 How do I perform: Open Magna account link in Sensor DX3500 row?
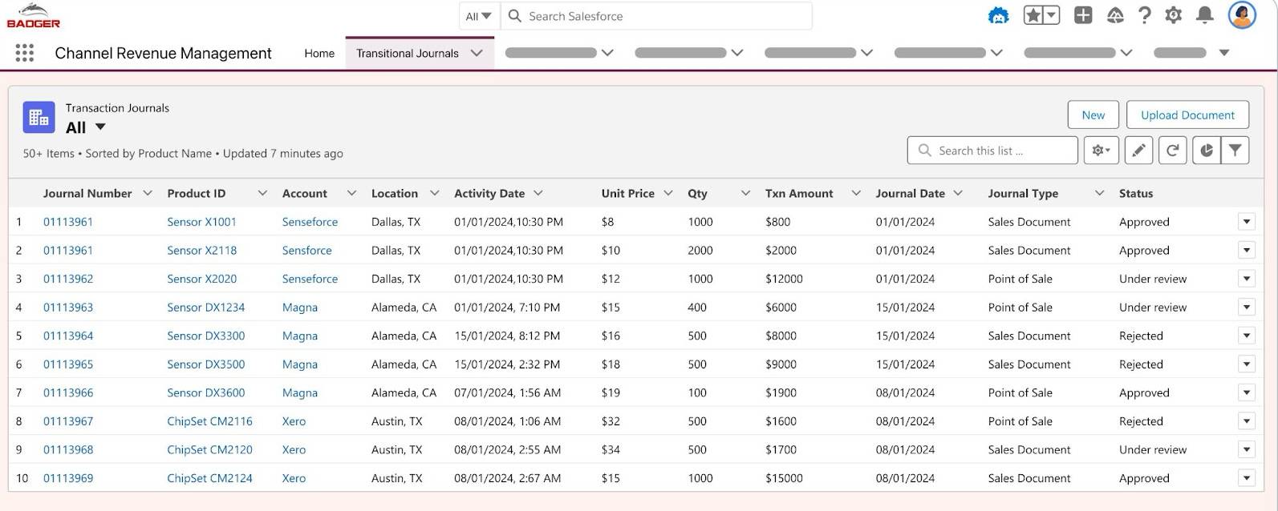point(300,364)
